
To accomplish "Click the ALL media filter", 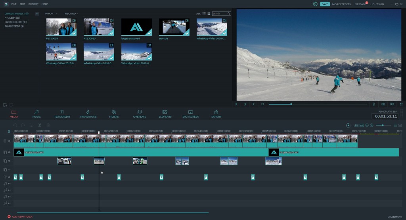I will 198,14.
